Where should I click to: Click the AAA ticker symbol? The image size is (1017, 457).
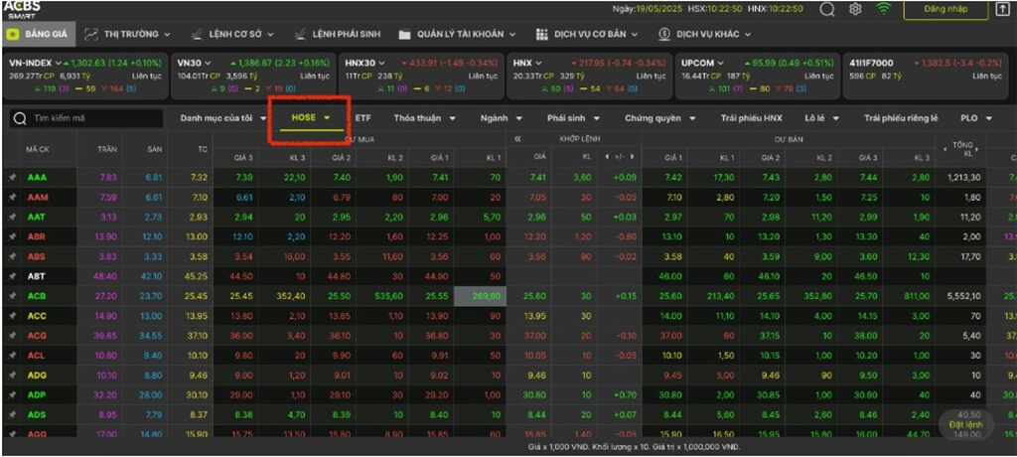pyautogui.click(x=37, y=177)
